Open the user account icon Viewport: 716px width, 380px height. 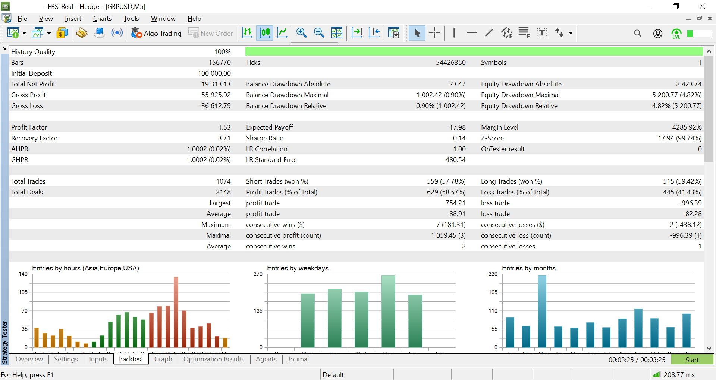coord(658,33)
